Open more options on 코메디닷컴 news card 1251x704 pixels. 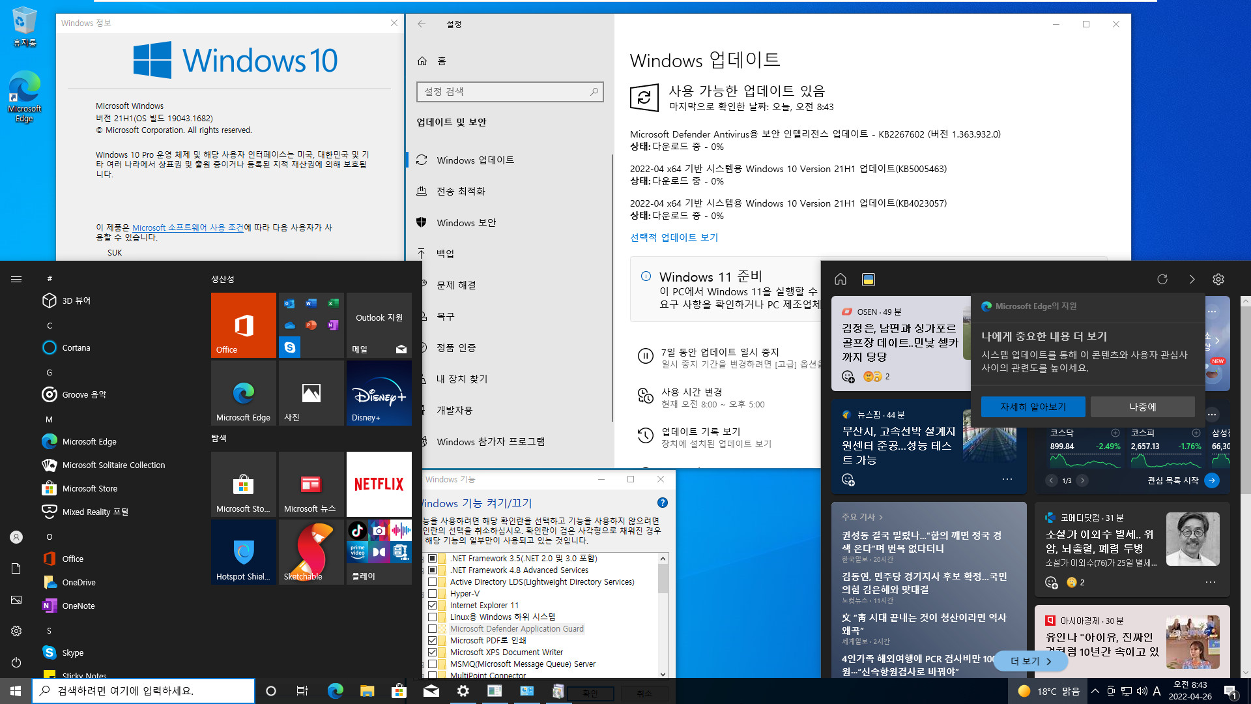coord(1211,582)
